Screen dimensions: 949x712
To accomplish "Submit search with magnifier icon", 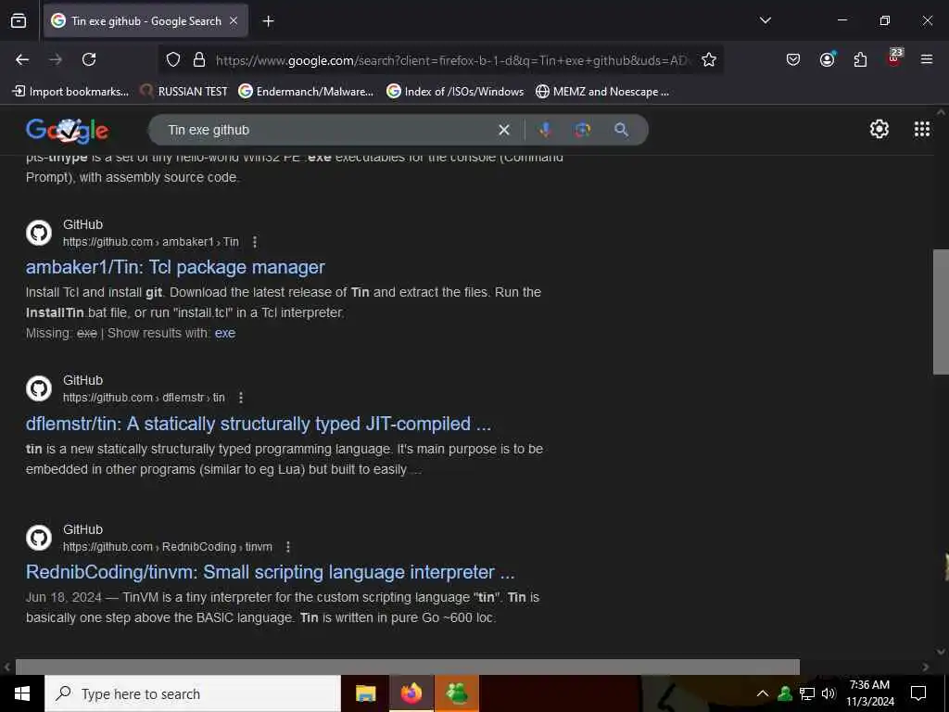I will pos(621,130).
